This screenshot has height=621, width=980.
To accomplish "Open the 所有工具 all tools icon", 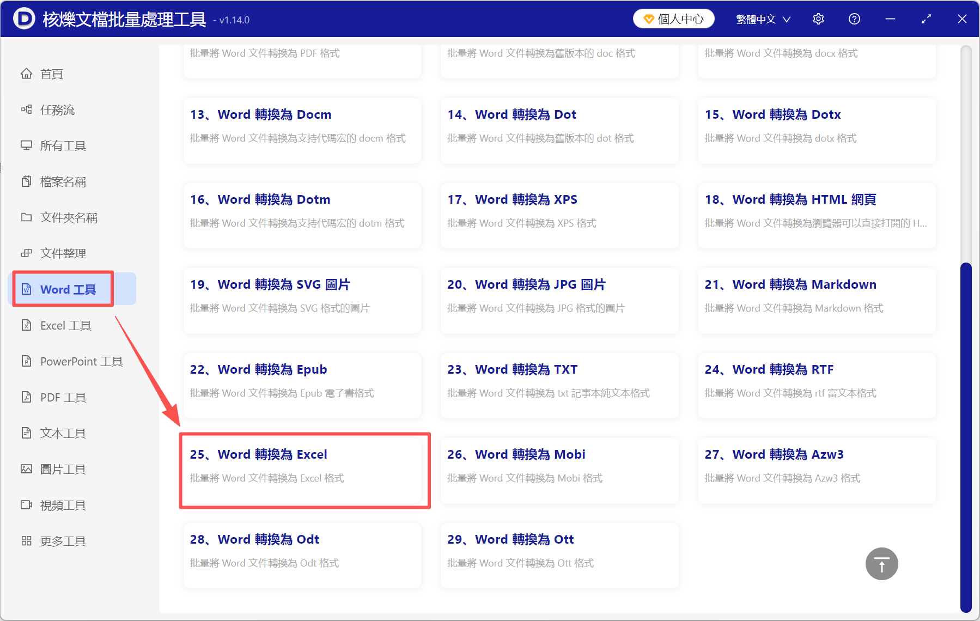I will point(27,145).
